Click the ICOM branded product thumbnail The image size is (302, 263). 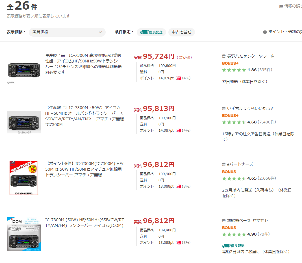point(24,234)
